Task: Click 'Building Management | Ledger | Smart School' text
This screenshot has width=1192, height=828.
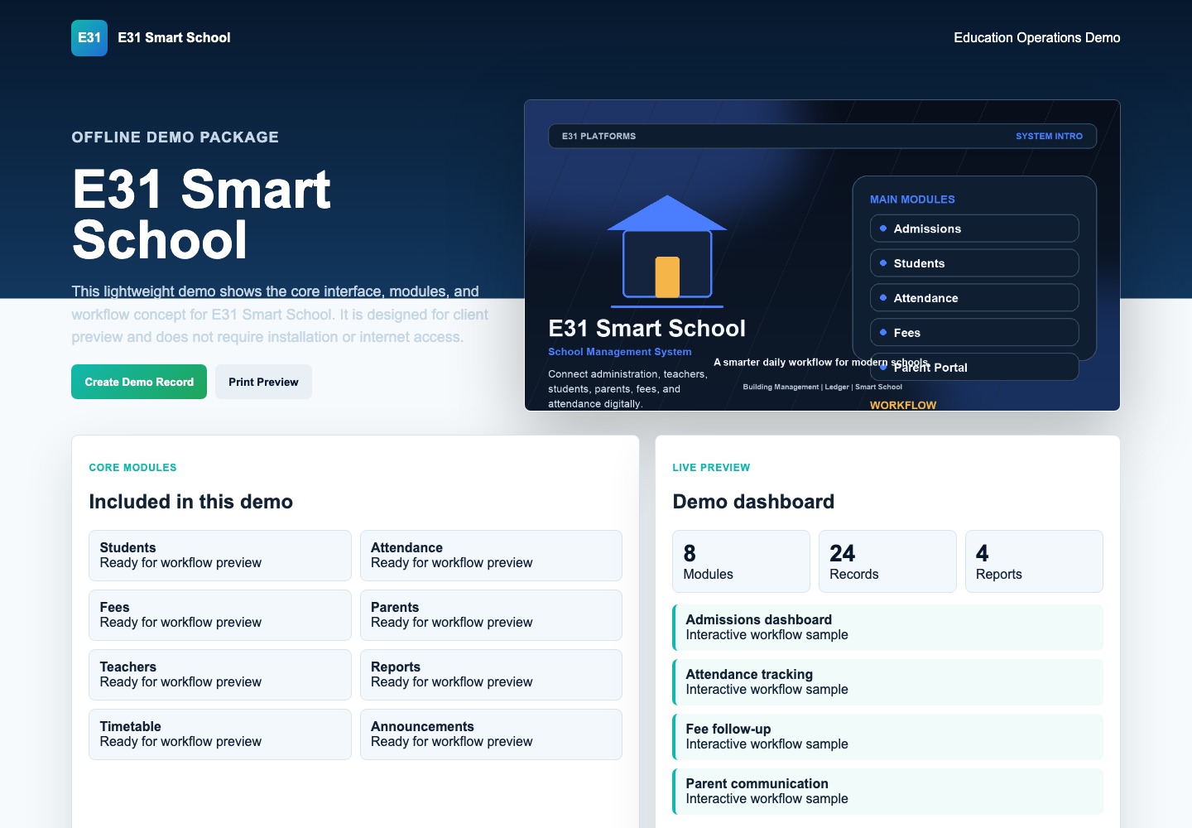Action: [x=822, y=387]
